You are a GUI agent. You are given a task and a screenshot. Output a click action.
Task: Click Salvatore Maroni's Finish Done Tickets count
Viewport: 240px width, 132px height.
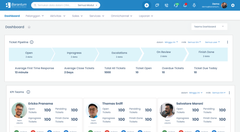[x=222, y=119]
